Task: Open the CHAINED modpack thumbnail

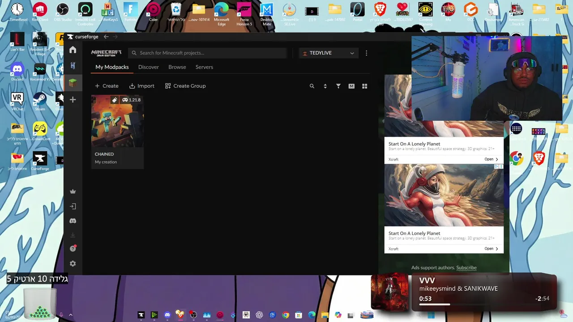Action: point(117,121)
